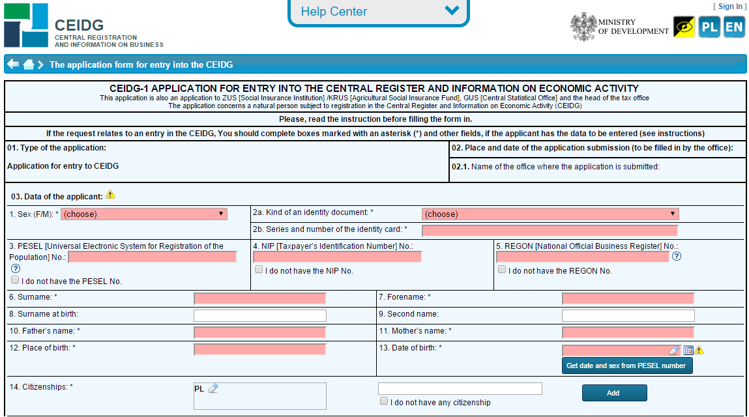Click the 'Please, read the instruction' notice
Viewport: 749px width, 417px height.
(x=375, y=119)
